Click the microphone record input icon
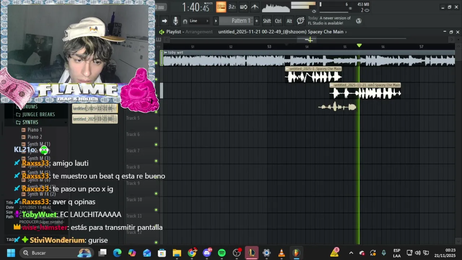462x260 pixels. [x=175, y=21]
